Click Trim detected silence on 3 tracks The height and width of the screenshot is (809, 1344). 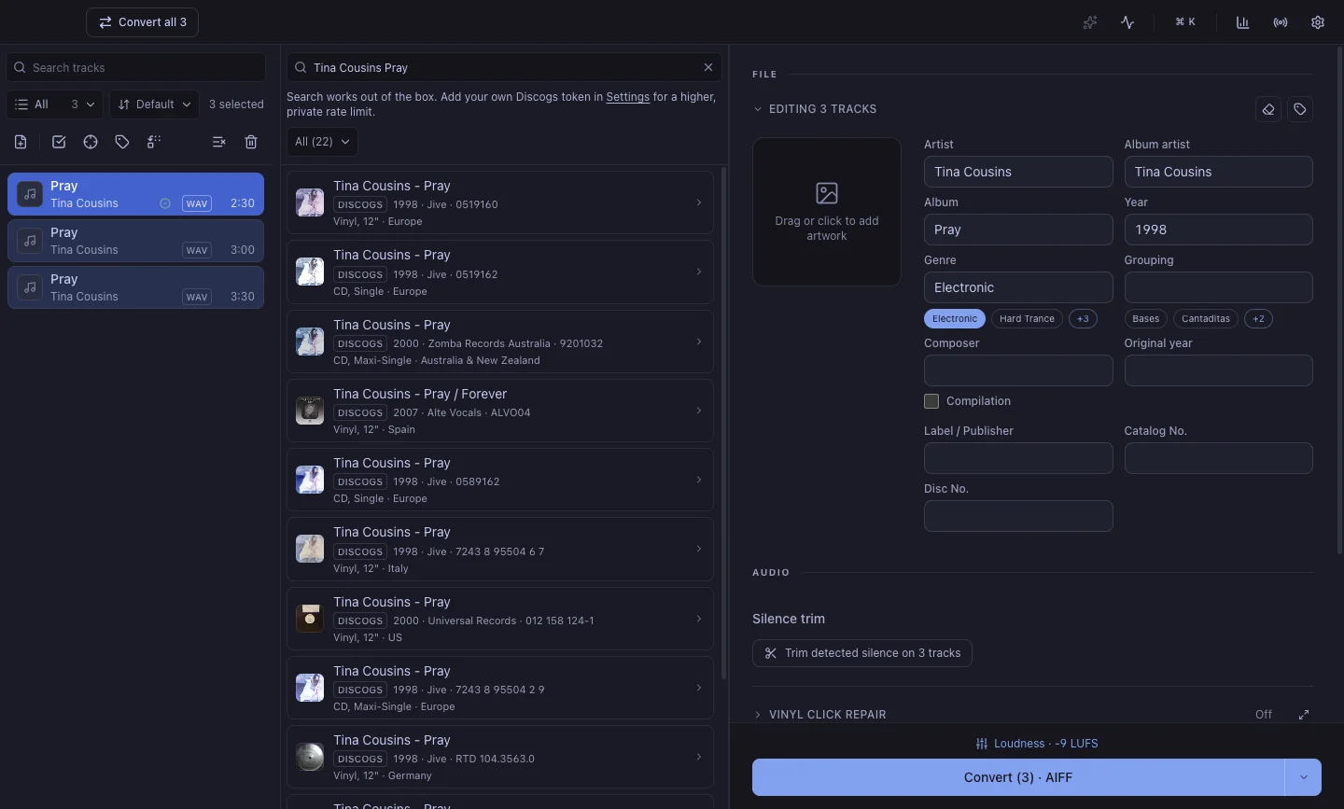[862, 653]
